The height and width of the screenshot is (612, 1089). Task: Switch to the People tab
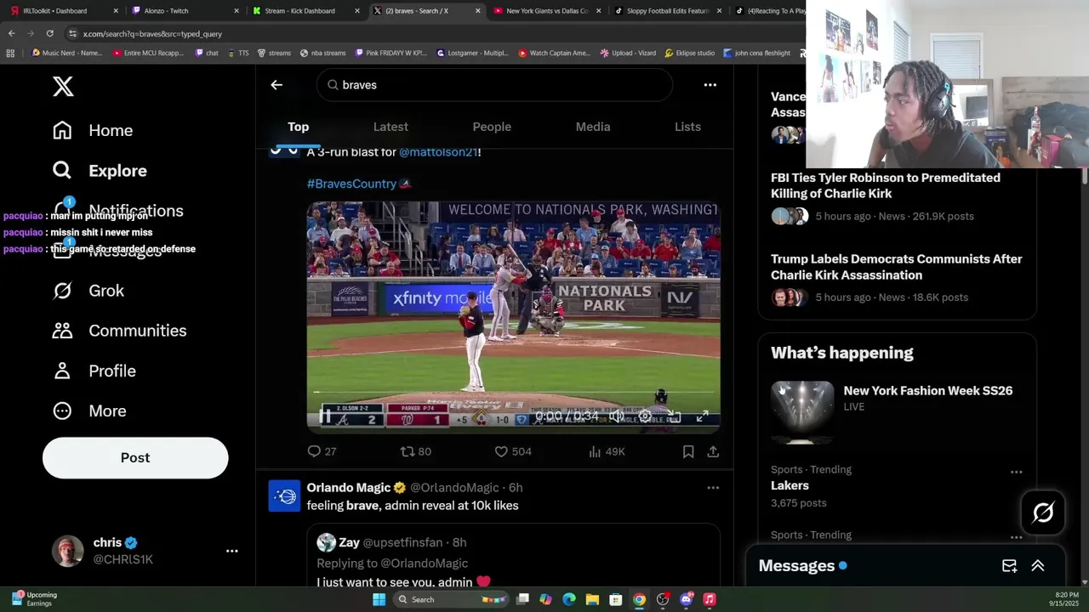pos(492,127)
